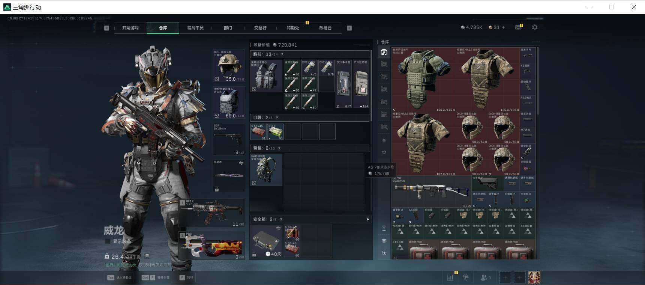Toggle the pin icon on 安全箱 header
This screenshot has width=645, height=285.
tap(367, 219)
